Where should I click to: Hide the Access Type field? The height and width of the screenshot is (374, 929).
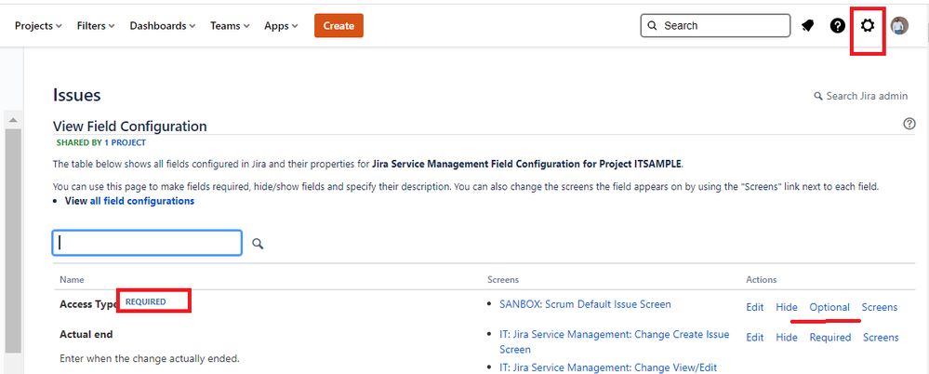[787, 307]
